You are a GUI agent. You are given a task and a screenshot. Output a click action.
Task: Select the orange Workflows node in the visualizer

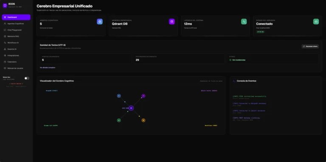click(x=143, y=121)
